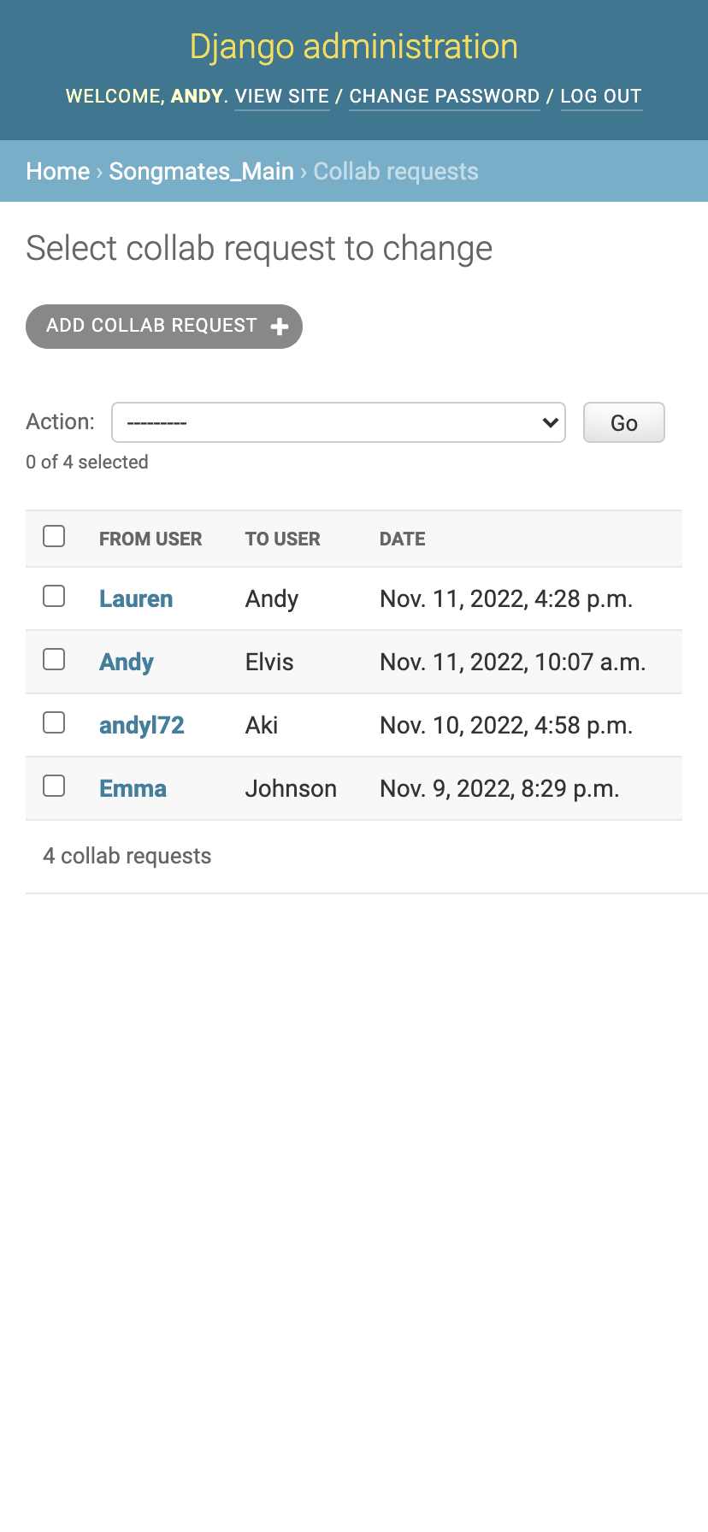Check the Emma request checkbox
This screenshot has height=1532, width=708.
(54, 786)
